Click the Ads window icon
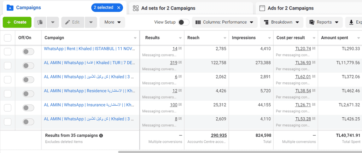Image resolution: width=362 pixels, height=153 pixels. (262, 8)
